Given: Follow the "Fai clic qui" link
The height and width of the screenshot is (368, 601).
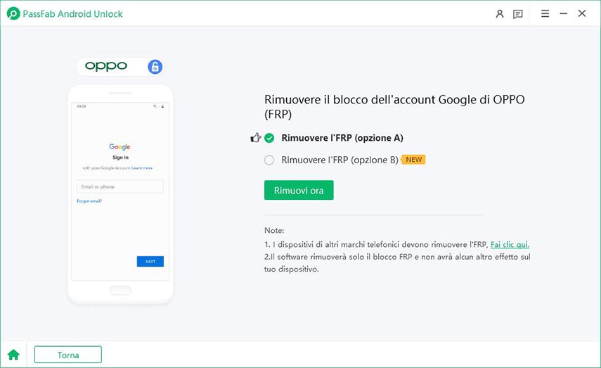Looking at the screenshot, I should (x=510, y=244).
